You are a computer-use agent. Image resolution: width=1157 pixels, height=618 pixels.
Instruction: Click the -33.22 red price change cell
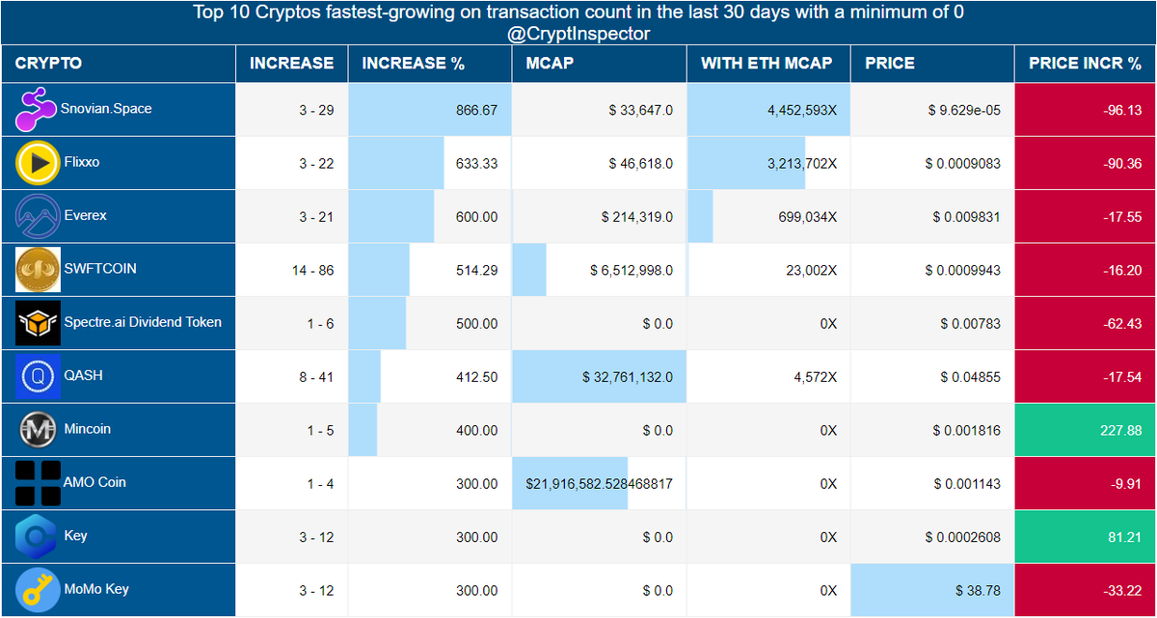click(1086, 590)
